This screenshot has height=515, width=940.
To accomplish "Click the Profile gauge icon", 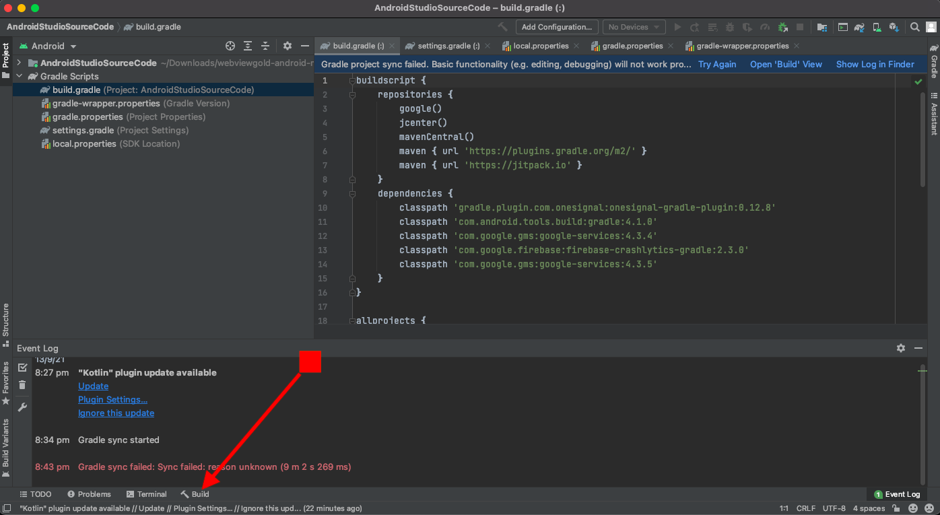I will pyautogui.click(x=765, y=27).
